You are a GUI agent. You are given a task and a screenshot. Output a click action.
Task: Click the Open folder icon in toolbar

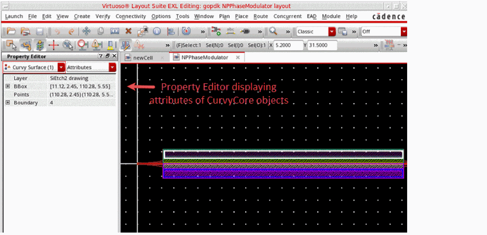pos(11,32)
